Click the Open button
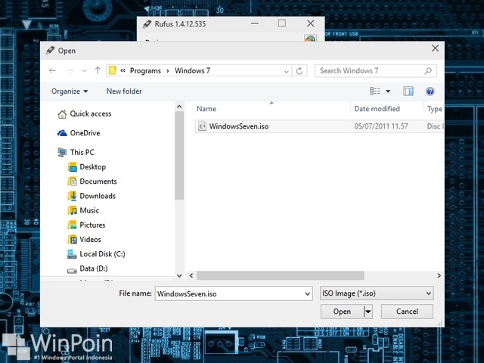This screenshot has width=484, height=363. point(342,312)
